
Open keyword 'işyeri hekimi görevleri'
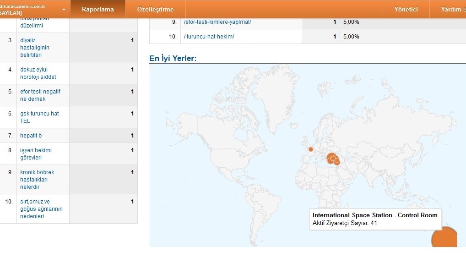36,154
